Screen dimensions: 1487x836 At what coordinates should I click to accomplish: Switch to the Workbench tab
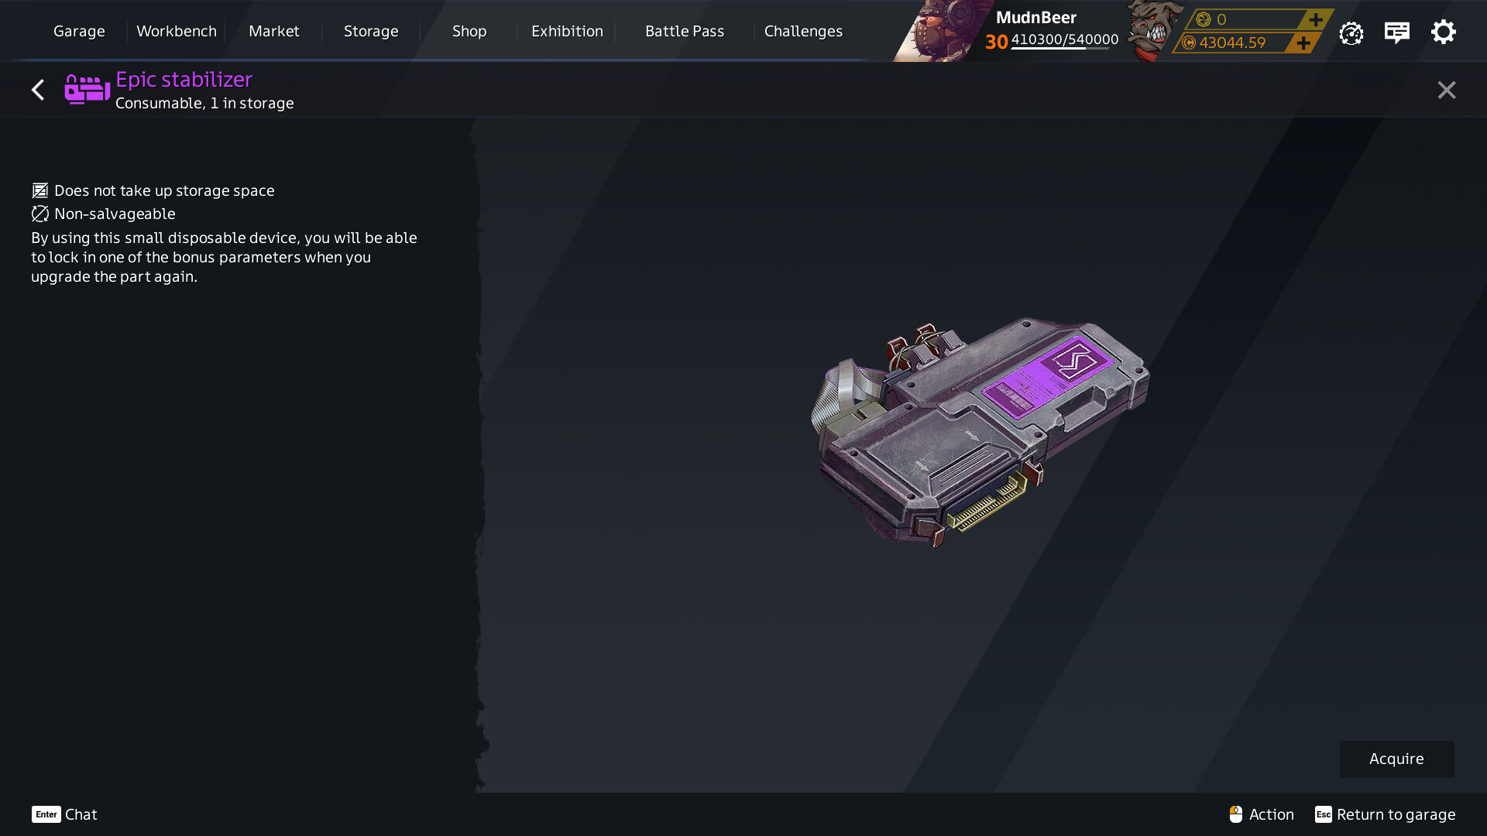[177, 32]
